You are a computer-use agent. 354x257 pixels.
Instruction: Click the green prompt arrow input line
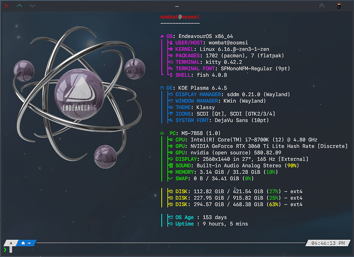coord(6,250)
